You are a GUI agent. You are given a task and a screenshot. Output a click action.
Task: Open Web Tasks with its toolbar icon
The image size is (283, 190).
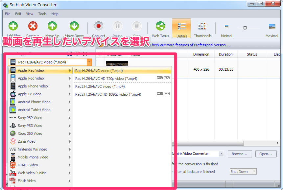tap(160, 26)
